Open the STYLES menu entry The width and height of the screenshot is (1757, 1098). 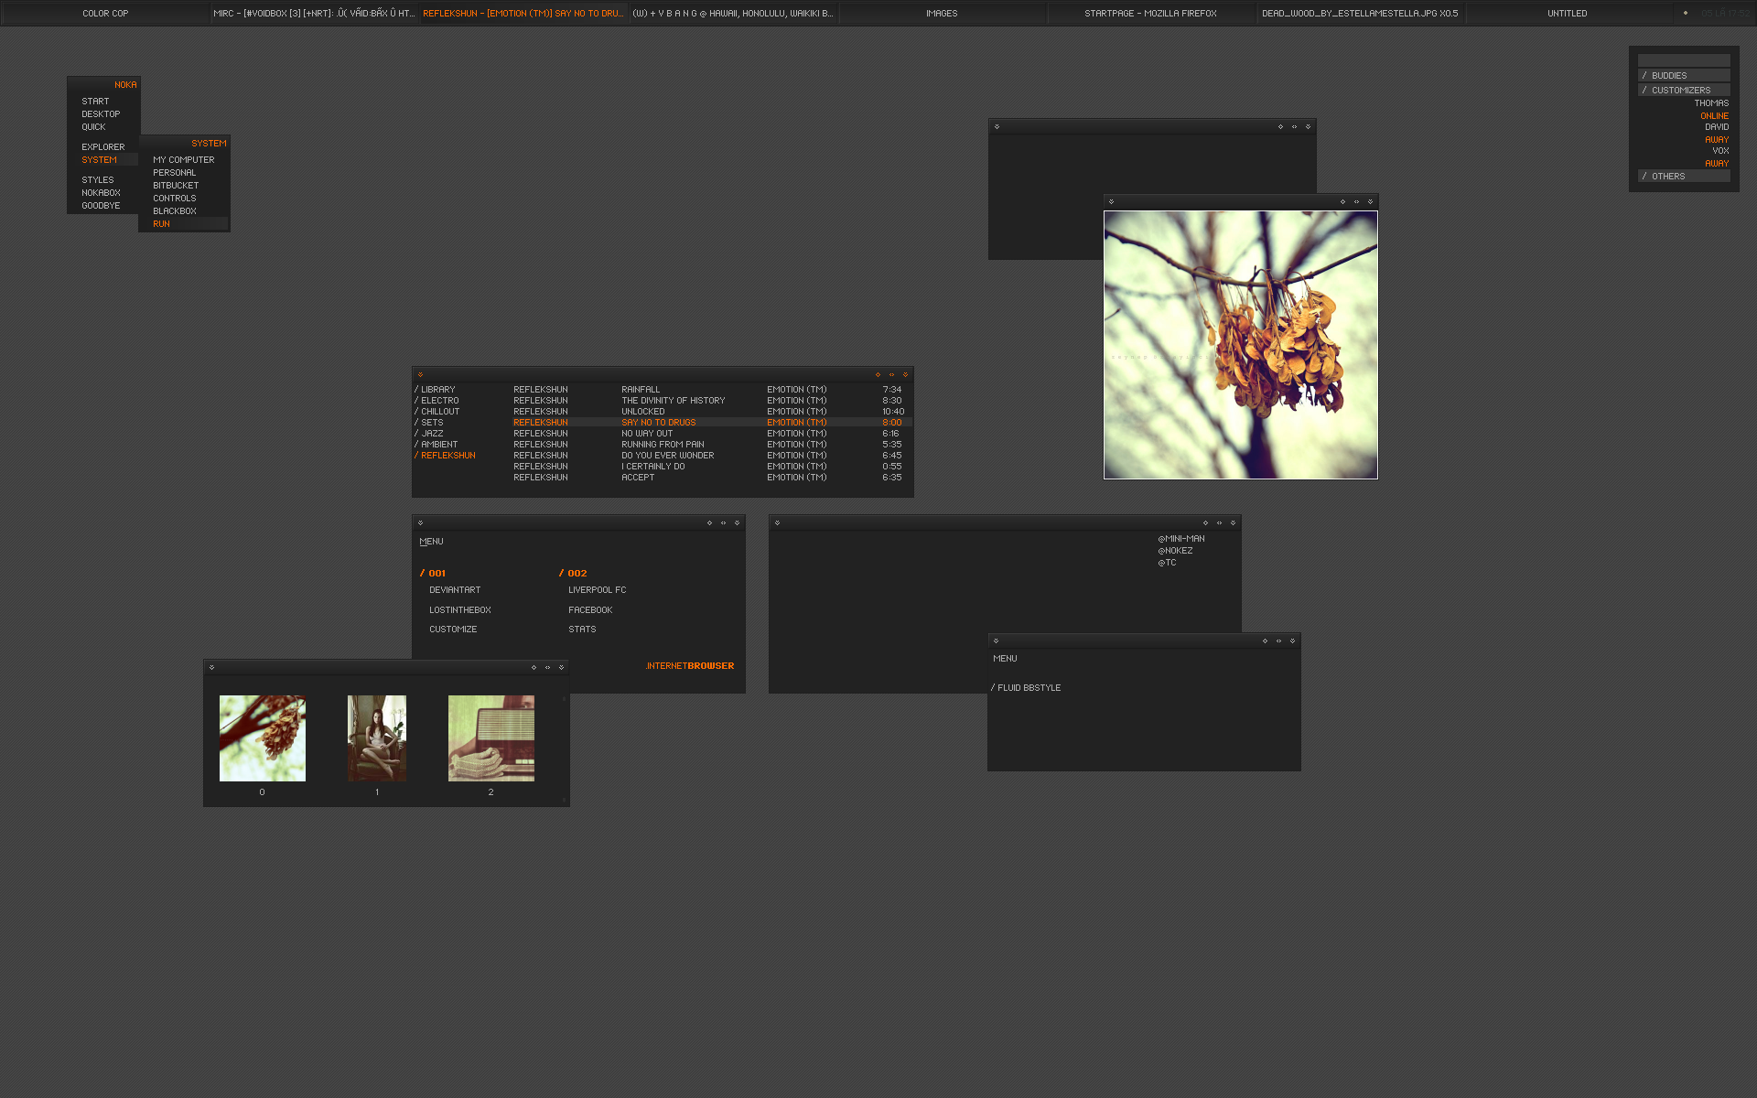[98, 179]
